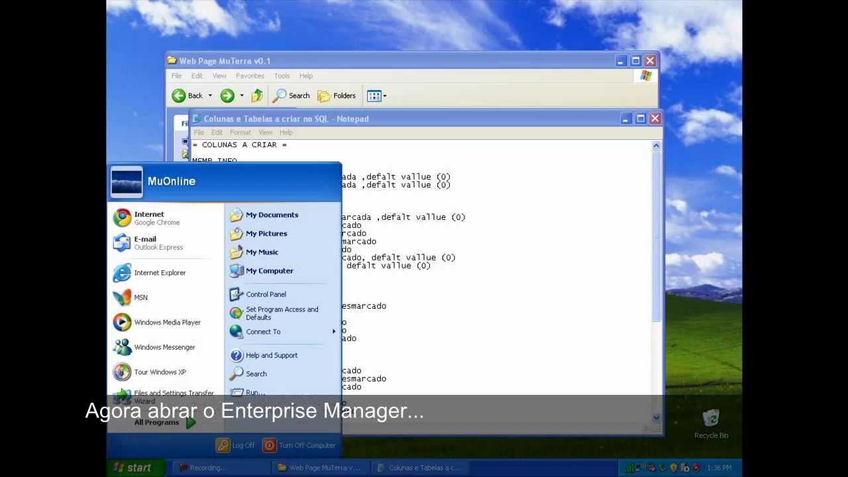
Task: Expand All Programs
Action: (x=165, y=423)
